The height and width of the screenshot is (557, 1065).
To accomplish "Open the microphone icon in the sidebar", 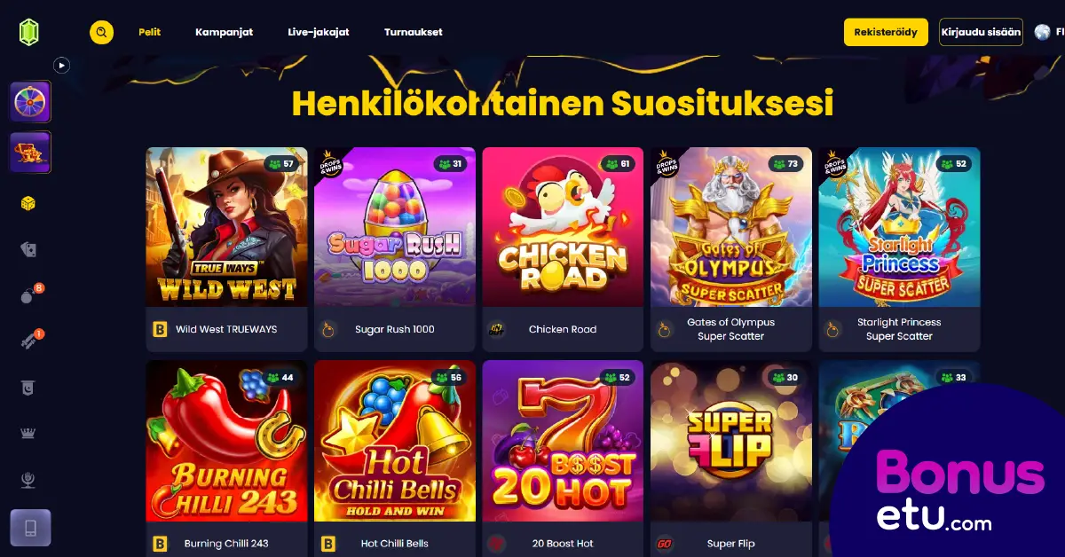I will pyautogui.click(x=28, y=480).
